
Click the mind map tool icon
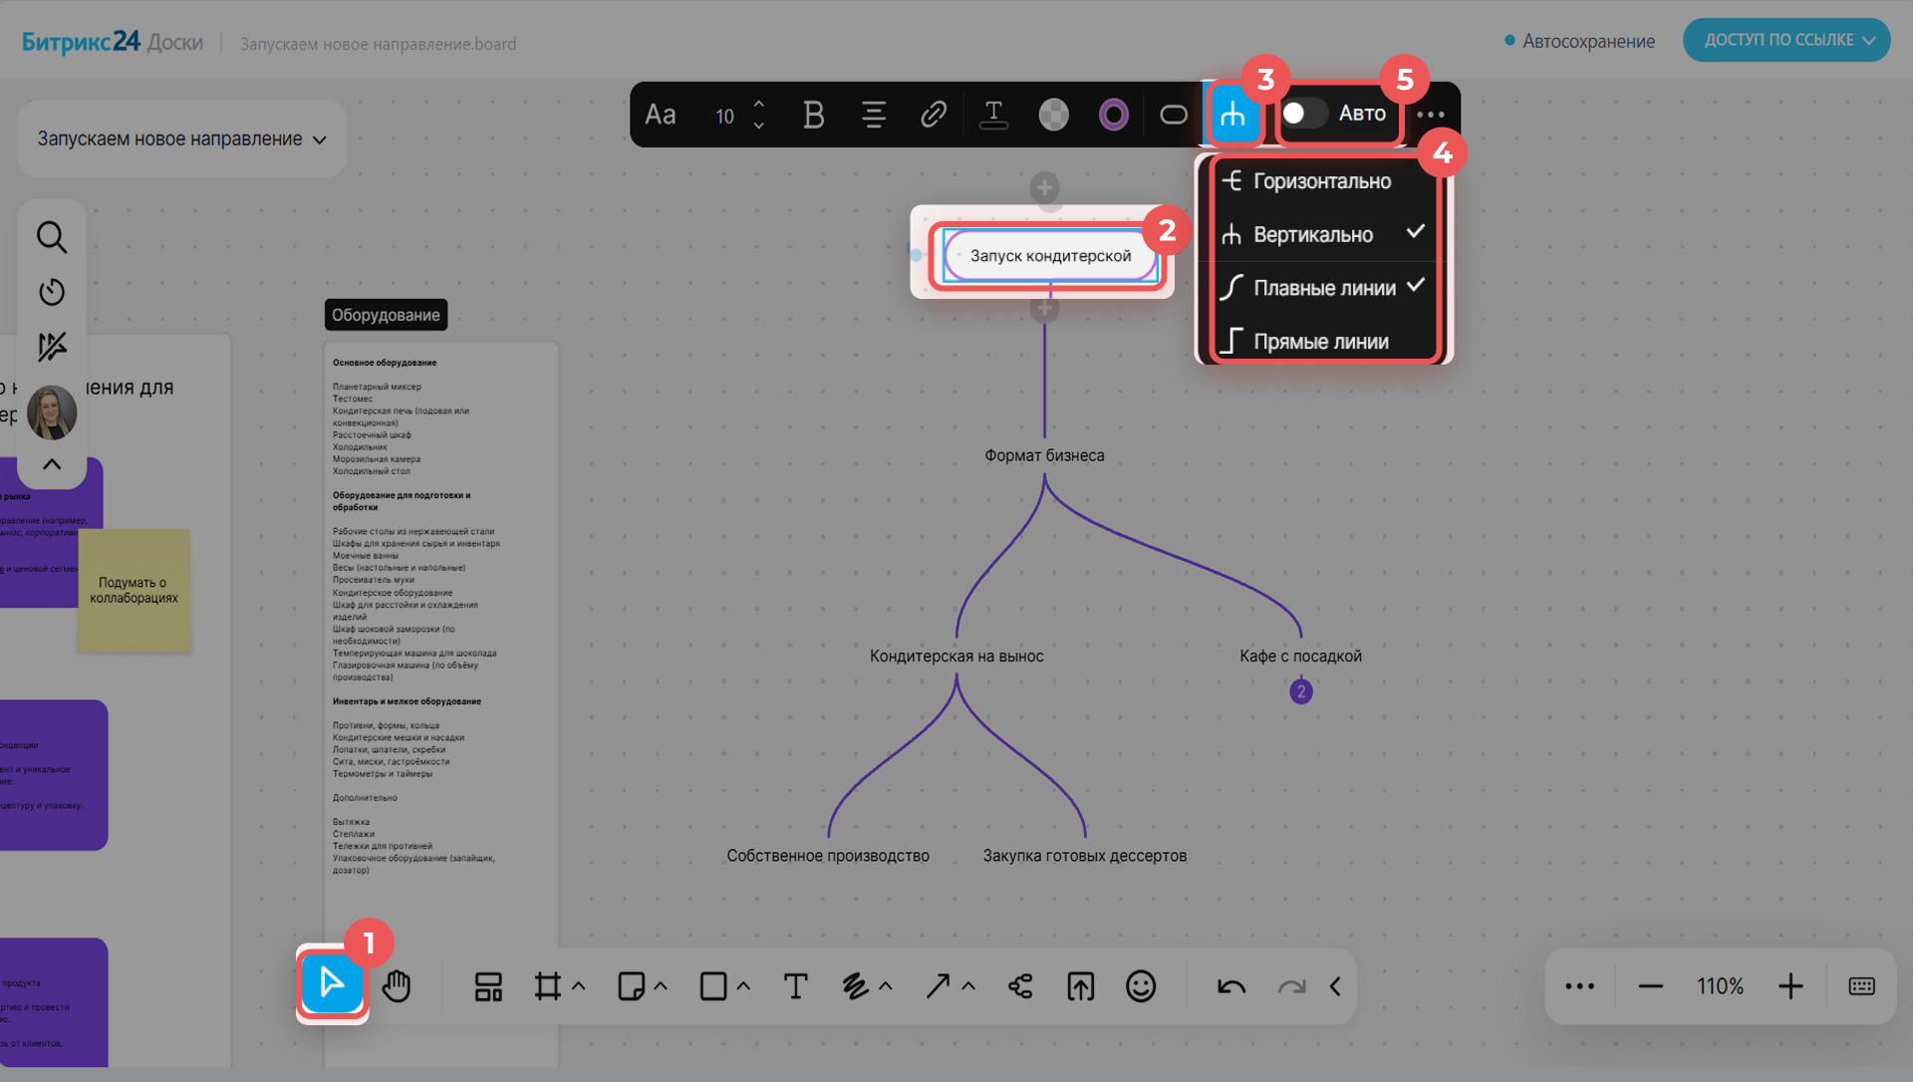1020,986
